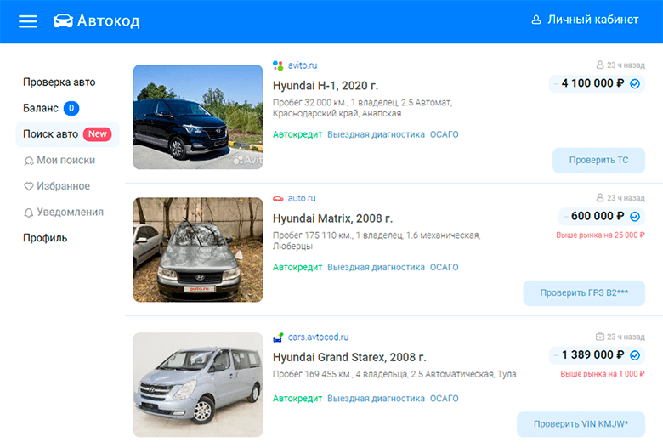663x448 pixels.
Task: Open the auto.ru source link
Action: (x=302, y=198)
